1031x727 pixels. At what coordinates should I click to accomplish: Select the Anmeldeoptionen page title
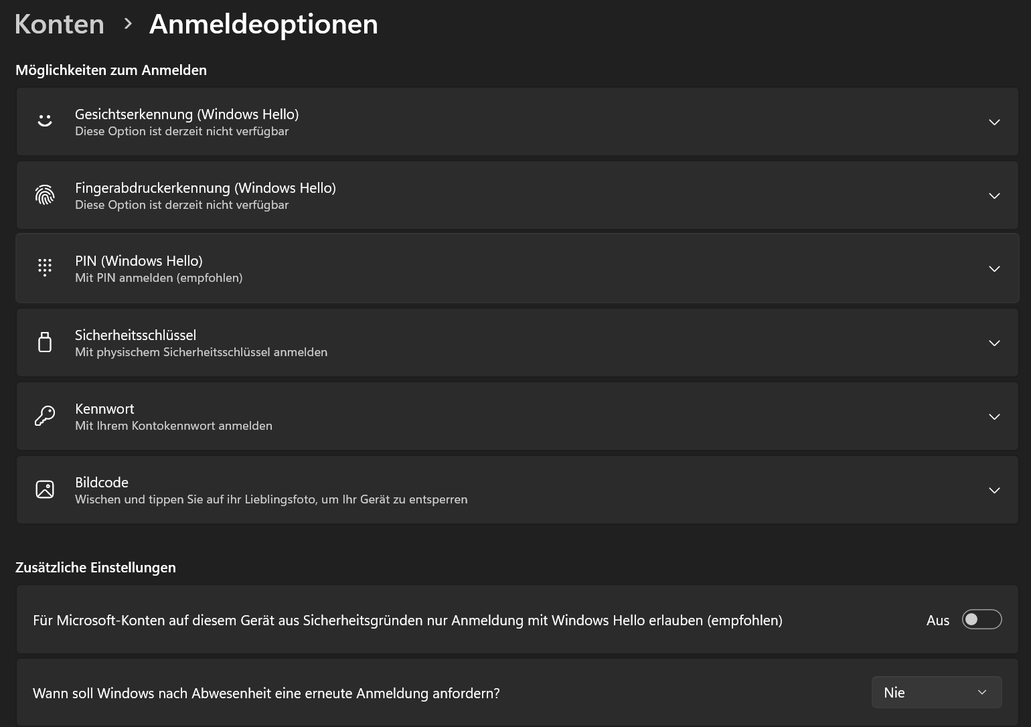point(262,24)
